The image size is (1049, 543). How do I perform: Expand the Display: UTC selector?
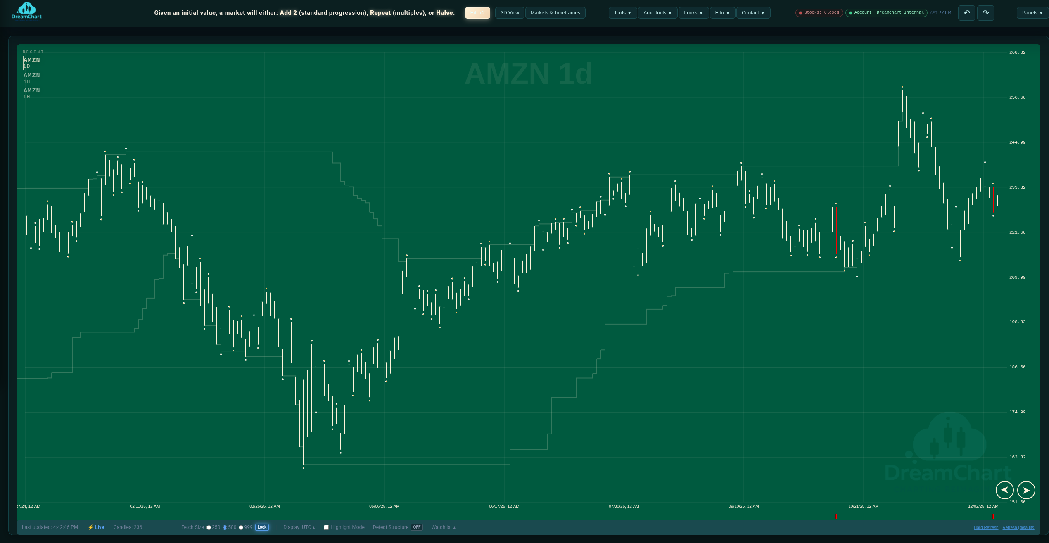(x=299, y=527)
